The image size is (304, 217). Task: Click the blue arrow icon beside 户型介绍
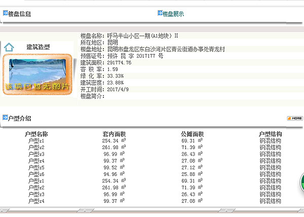(5, 117)
